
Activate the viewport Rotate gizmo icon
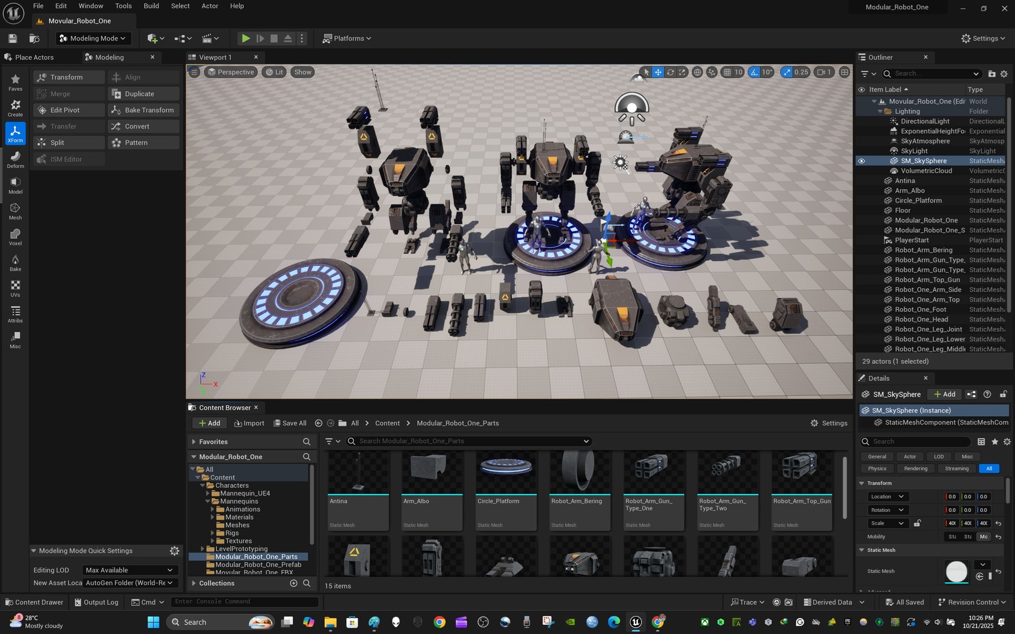670,72
